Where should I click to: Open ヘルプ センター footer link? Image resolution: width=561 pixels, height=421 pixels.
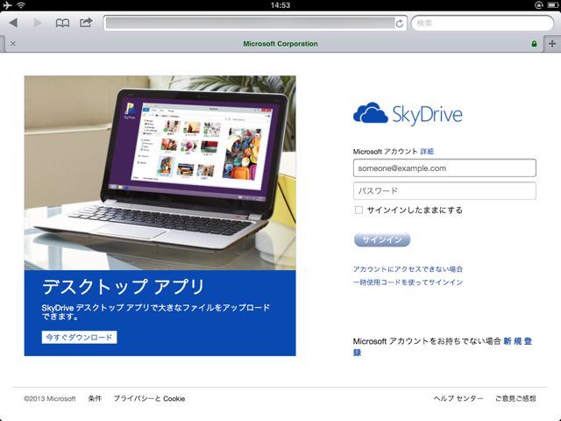(458, 398)
